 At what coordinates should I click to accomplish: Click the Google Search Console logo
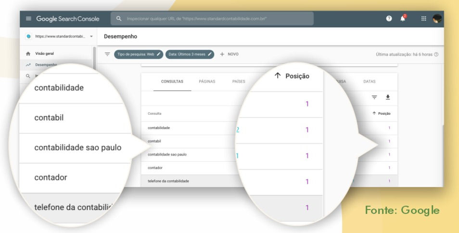(x=68, y=19)
